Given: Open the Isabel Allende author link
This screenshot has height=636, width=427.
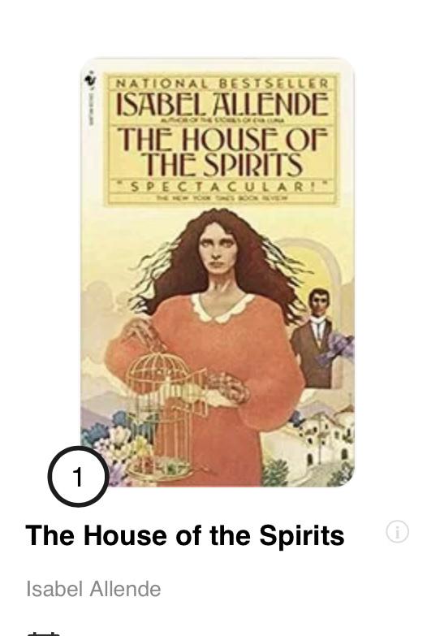Looking at the screenshot, I should [x=93, y=589].
